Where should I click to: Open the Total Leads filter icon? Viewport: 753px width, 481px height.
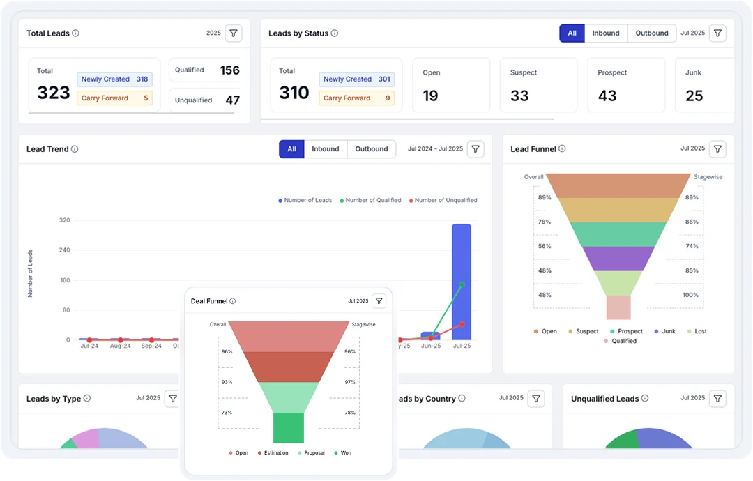[234, 33]
